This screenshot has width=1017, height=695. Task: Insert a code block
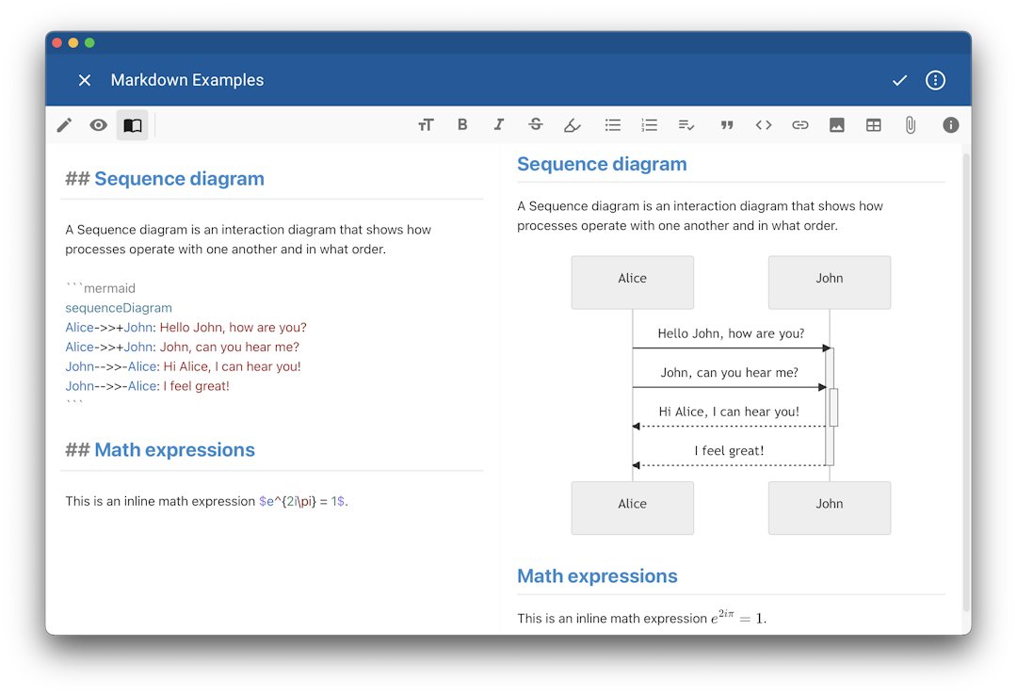[763, 124]
